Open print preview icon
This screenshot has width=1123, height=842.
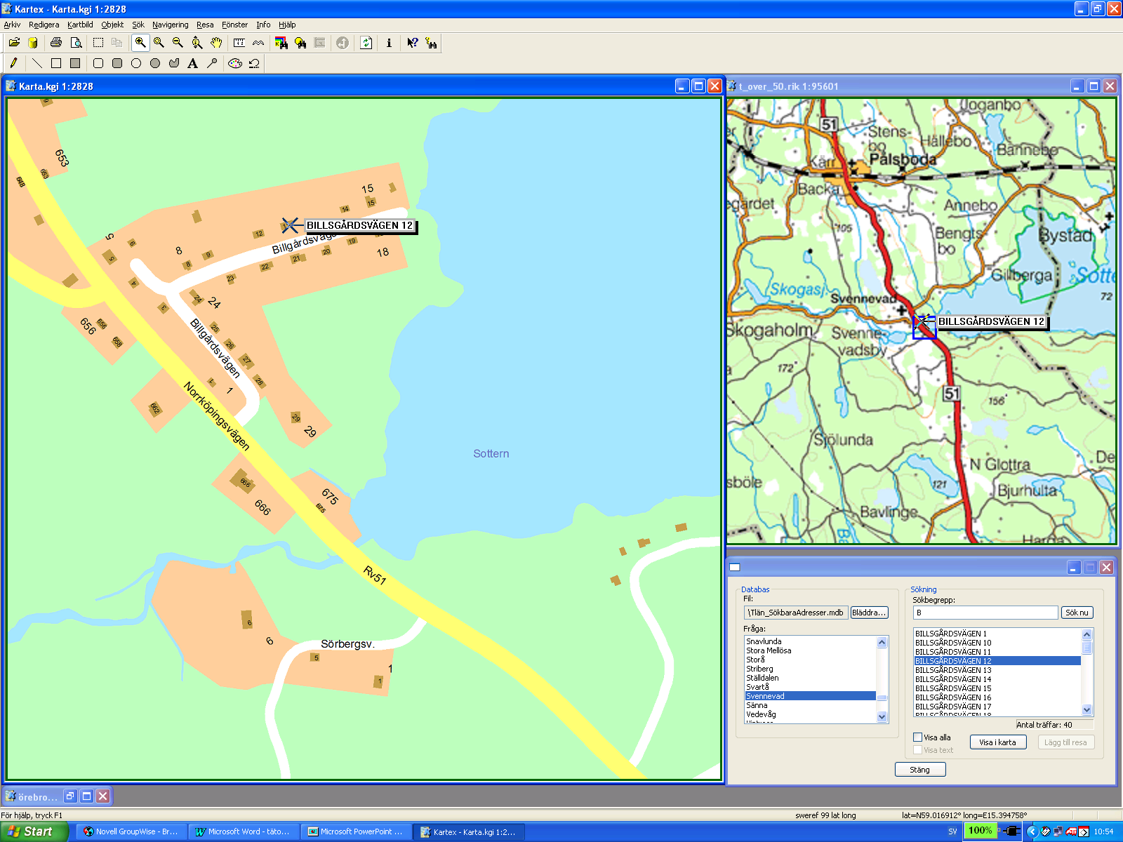[76, 43]
